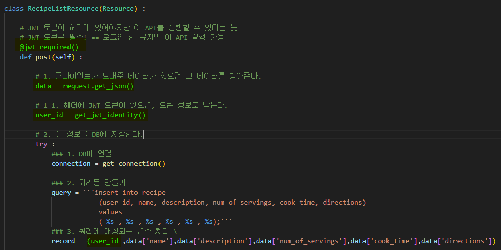Click the class keyword
This screenshot has height=250, width=501.
pos(14,9)
